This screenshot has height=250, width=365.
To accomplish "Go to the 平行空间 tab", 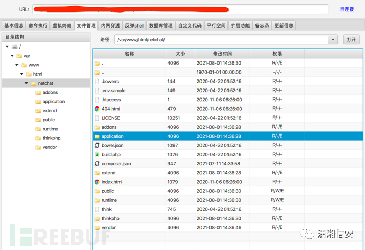I will tap(216, 25).
